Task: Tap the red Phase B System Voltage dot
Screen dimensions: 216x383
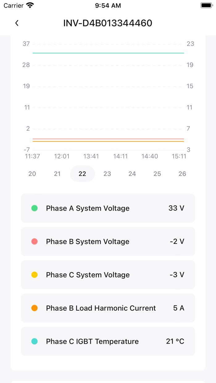Action: coord(34,241)
